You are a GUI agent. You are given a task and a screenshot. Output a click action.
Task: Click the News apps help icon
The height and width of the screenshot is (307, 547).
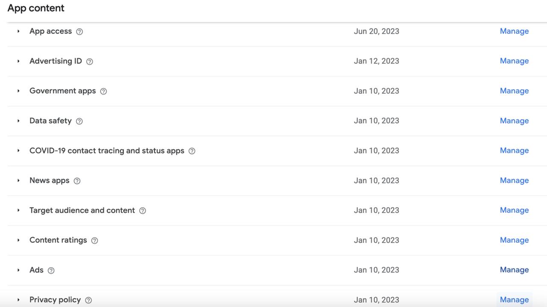(x=77, y=181)
